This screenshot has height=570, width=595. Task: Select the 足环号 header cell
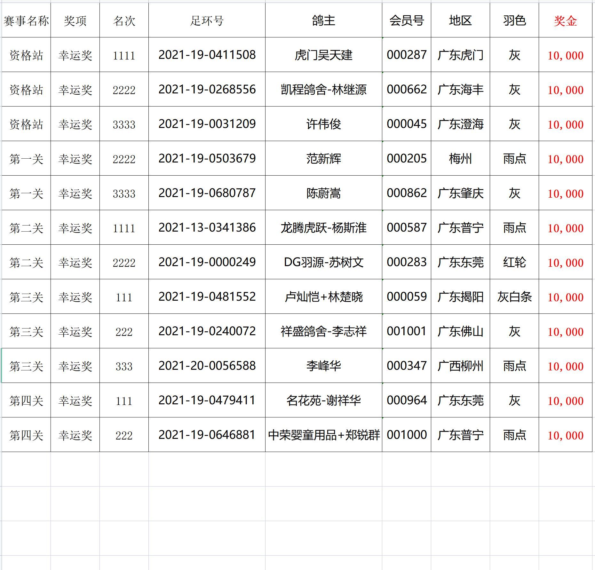click(207, 20)
